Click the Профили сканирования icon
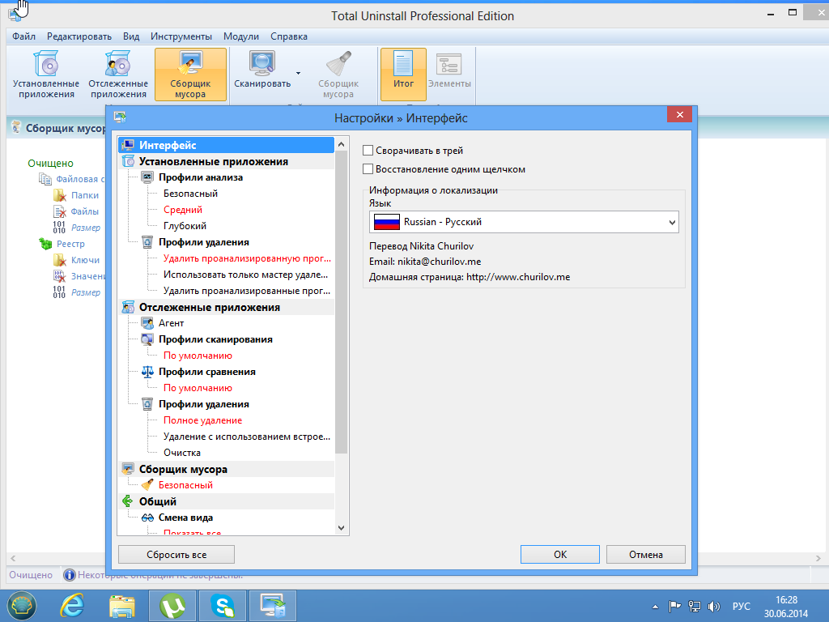This screenshot has height=622, width=829. (147, 339)
